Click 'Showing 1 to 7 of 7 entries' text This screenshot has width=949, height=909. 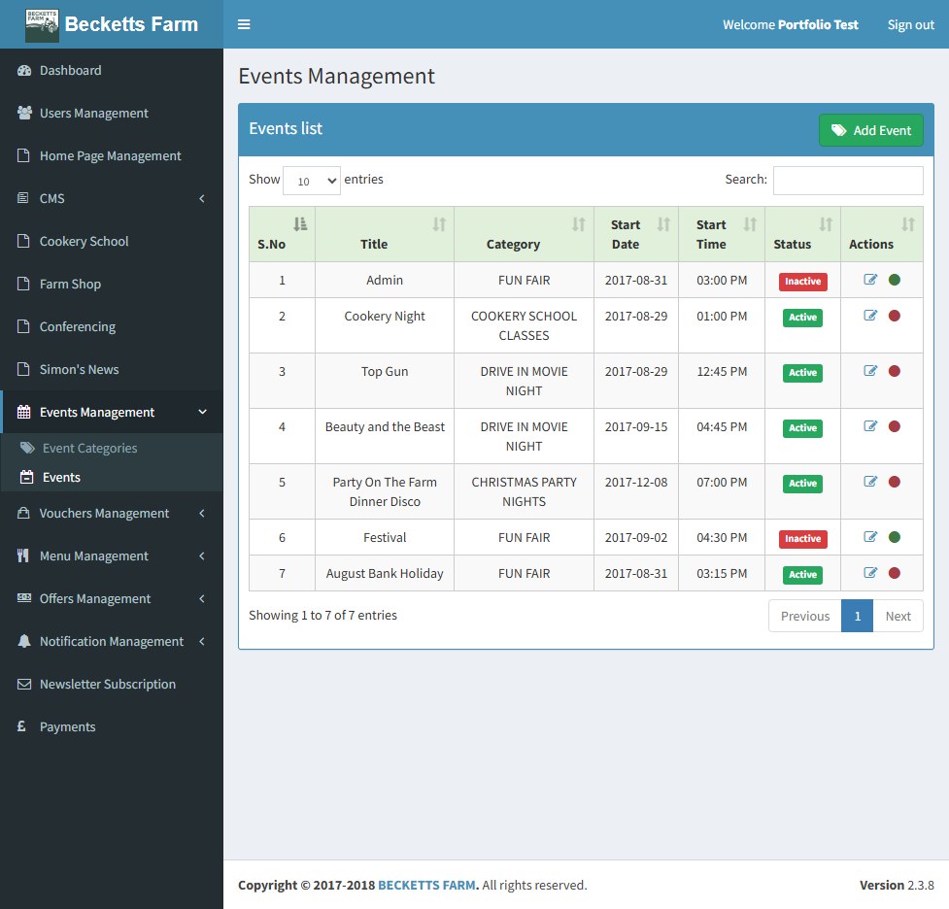click(x=322, y=615)
